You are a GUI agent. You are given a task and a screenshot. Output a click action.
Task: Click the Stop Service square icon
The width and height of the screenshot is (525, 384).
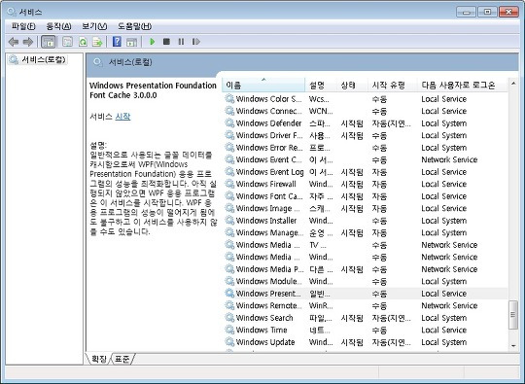pyautogui.click(x=166, y=42)
